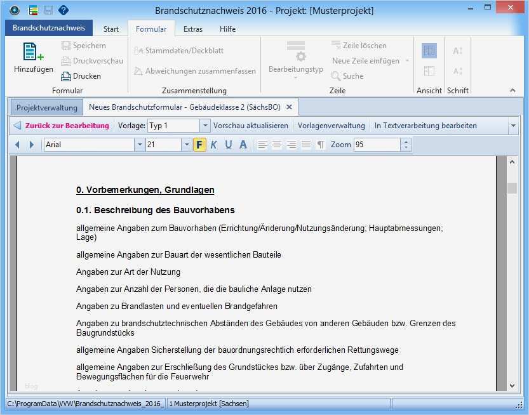Toggle underline formatting
This screenshot has width=529, height=415.
[227, 145]
